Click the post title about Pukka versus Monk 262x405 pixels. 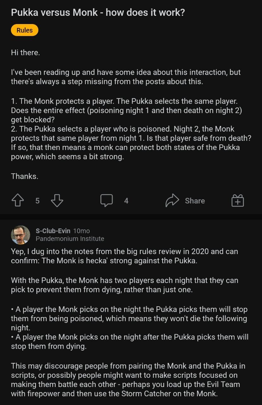pos(98,13)
